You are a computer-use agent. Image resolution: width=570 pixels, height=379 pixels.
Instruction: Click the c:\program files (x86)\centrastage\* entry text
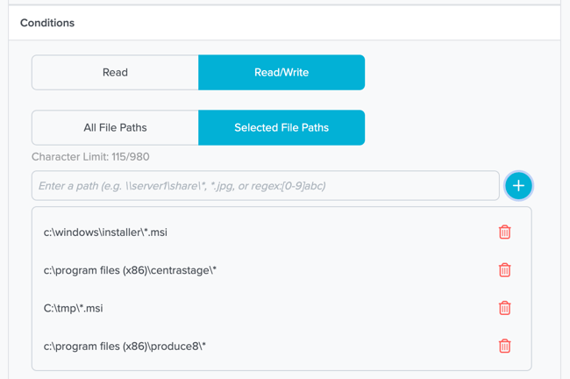point(130,270)
